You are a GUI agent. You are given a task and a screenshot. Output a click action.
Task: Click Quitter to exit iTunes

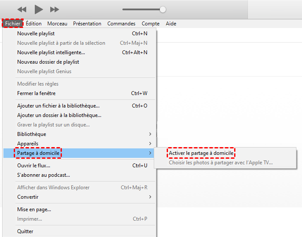click(x=25, y=231)
